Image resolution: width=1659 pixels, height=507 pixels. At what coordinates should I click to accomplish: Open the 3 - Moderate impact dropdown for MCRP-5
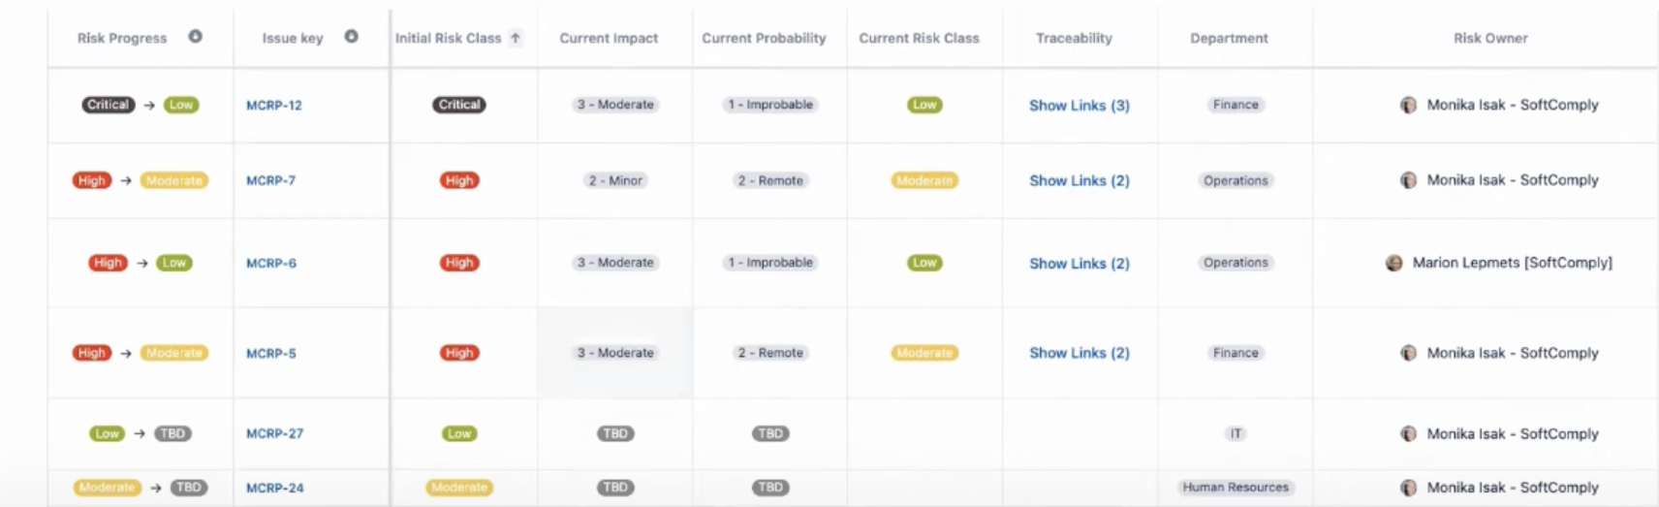pos(615,353)
